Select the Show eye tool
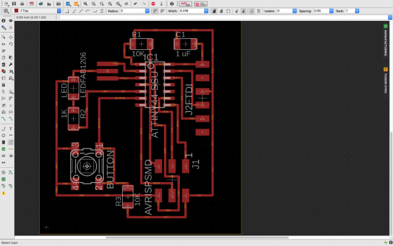The height and width of the screenshot is (246, 393). pyautogui.click(x=10, y=20)
